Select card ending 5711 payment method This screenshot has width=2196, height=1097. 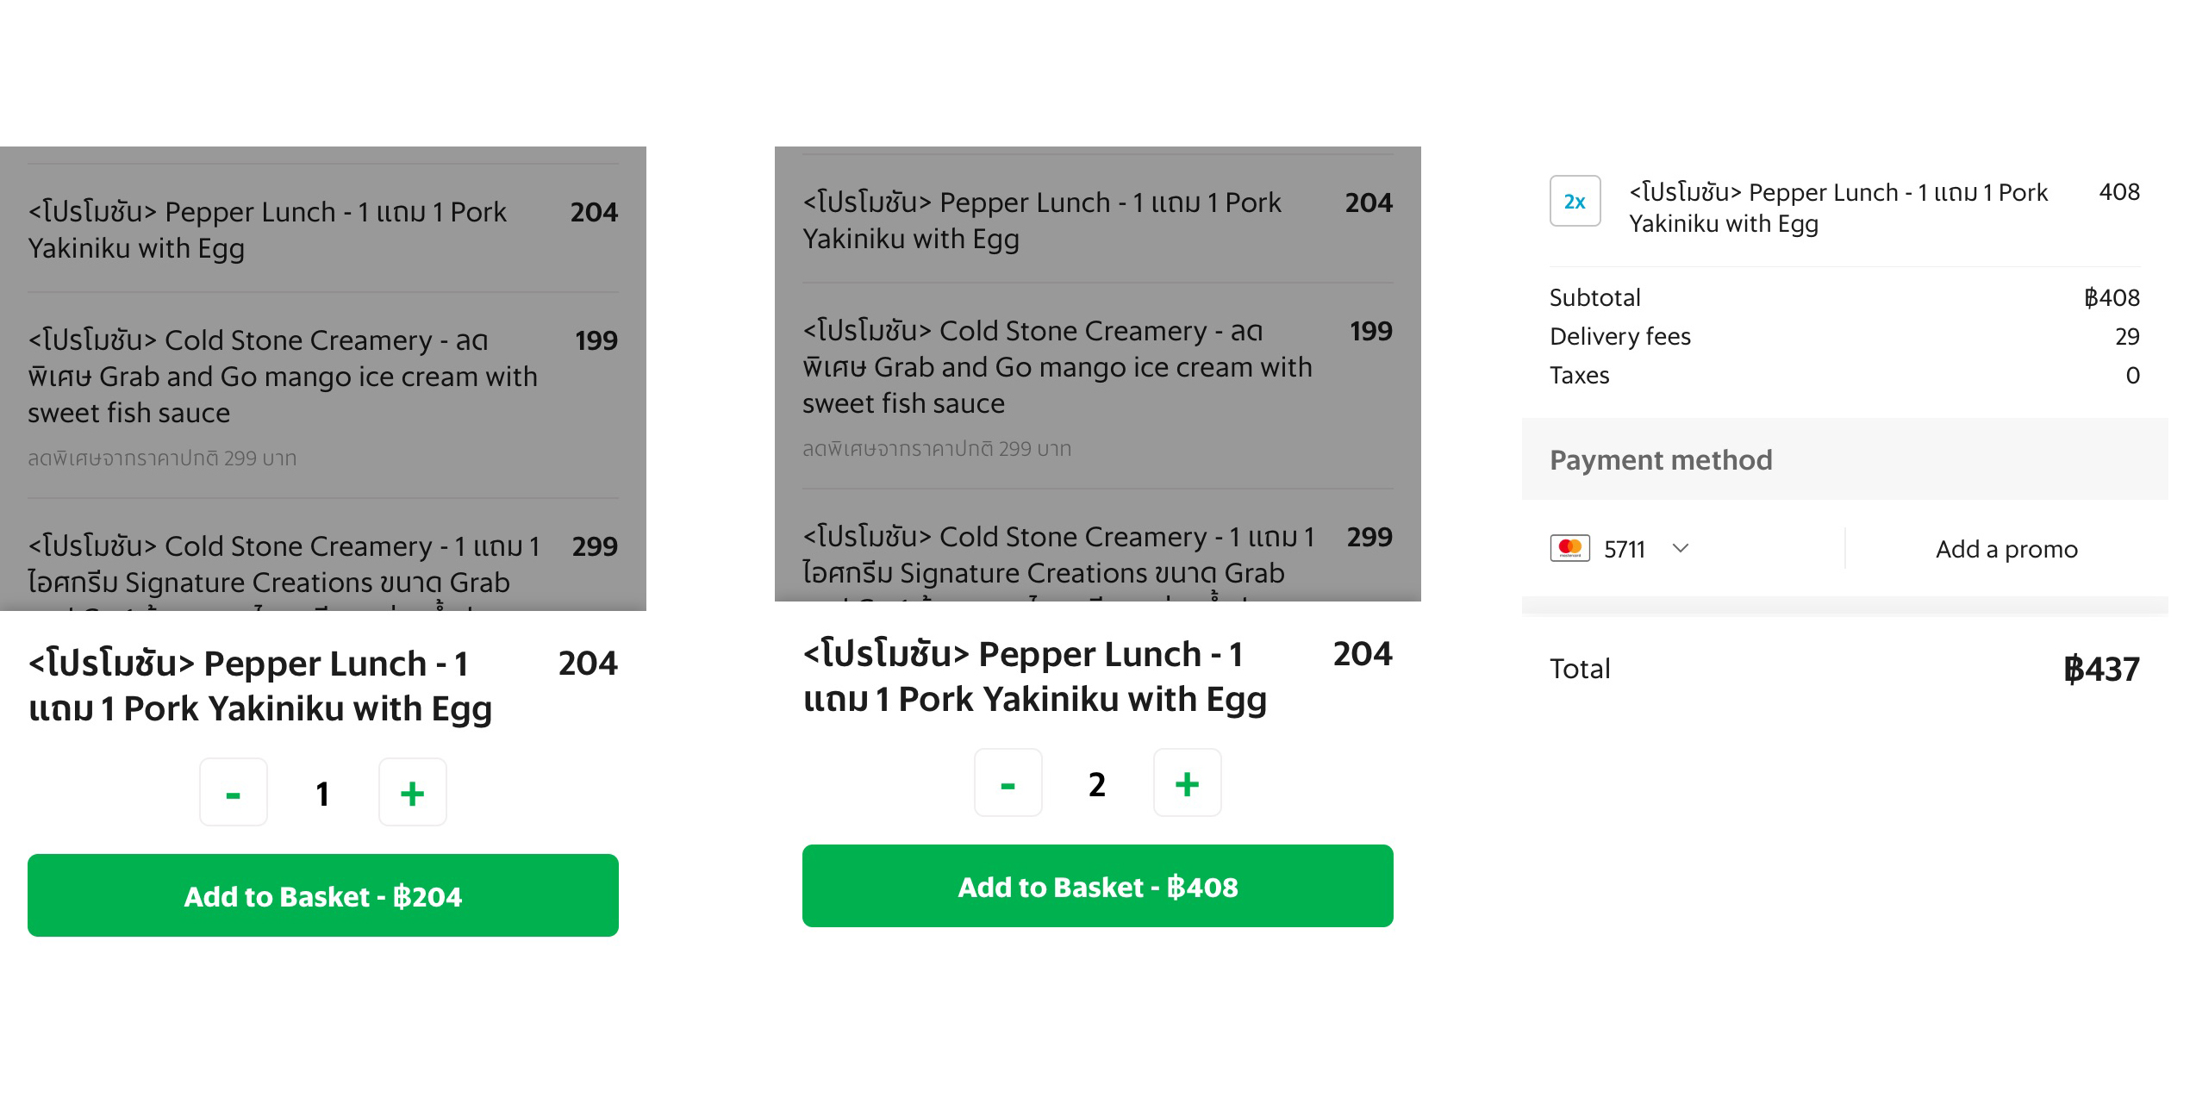click(x=1620, y=548)
